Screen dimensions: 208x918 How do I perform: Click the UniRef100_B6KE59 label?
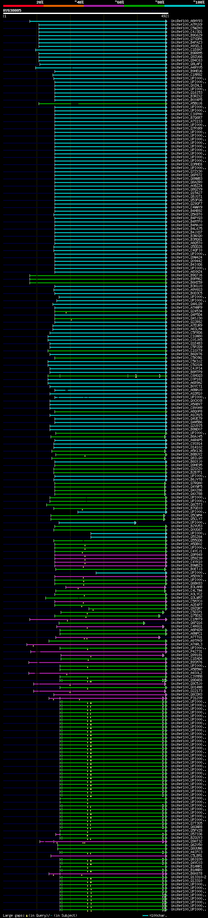click(x=187, y=282)
